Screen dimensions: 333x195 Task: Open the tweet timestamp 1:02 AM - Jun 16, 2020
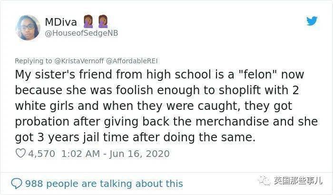[115, 154]
